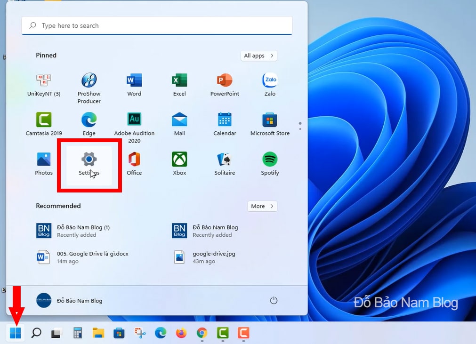Open Calculator from the taskbar
The image size is (476, 344).
(78, 333)
